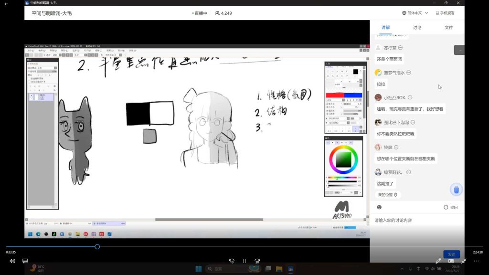This screenshot has width=489, height=275.
Task: Go back using the top-left arrow
Action: [x=6, y=4]
